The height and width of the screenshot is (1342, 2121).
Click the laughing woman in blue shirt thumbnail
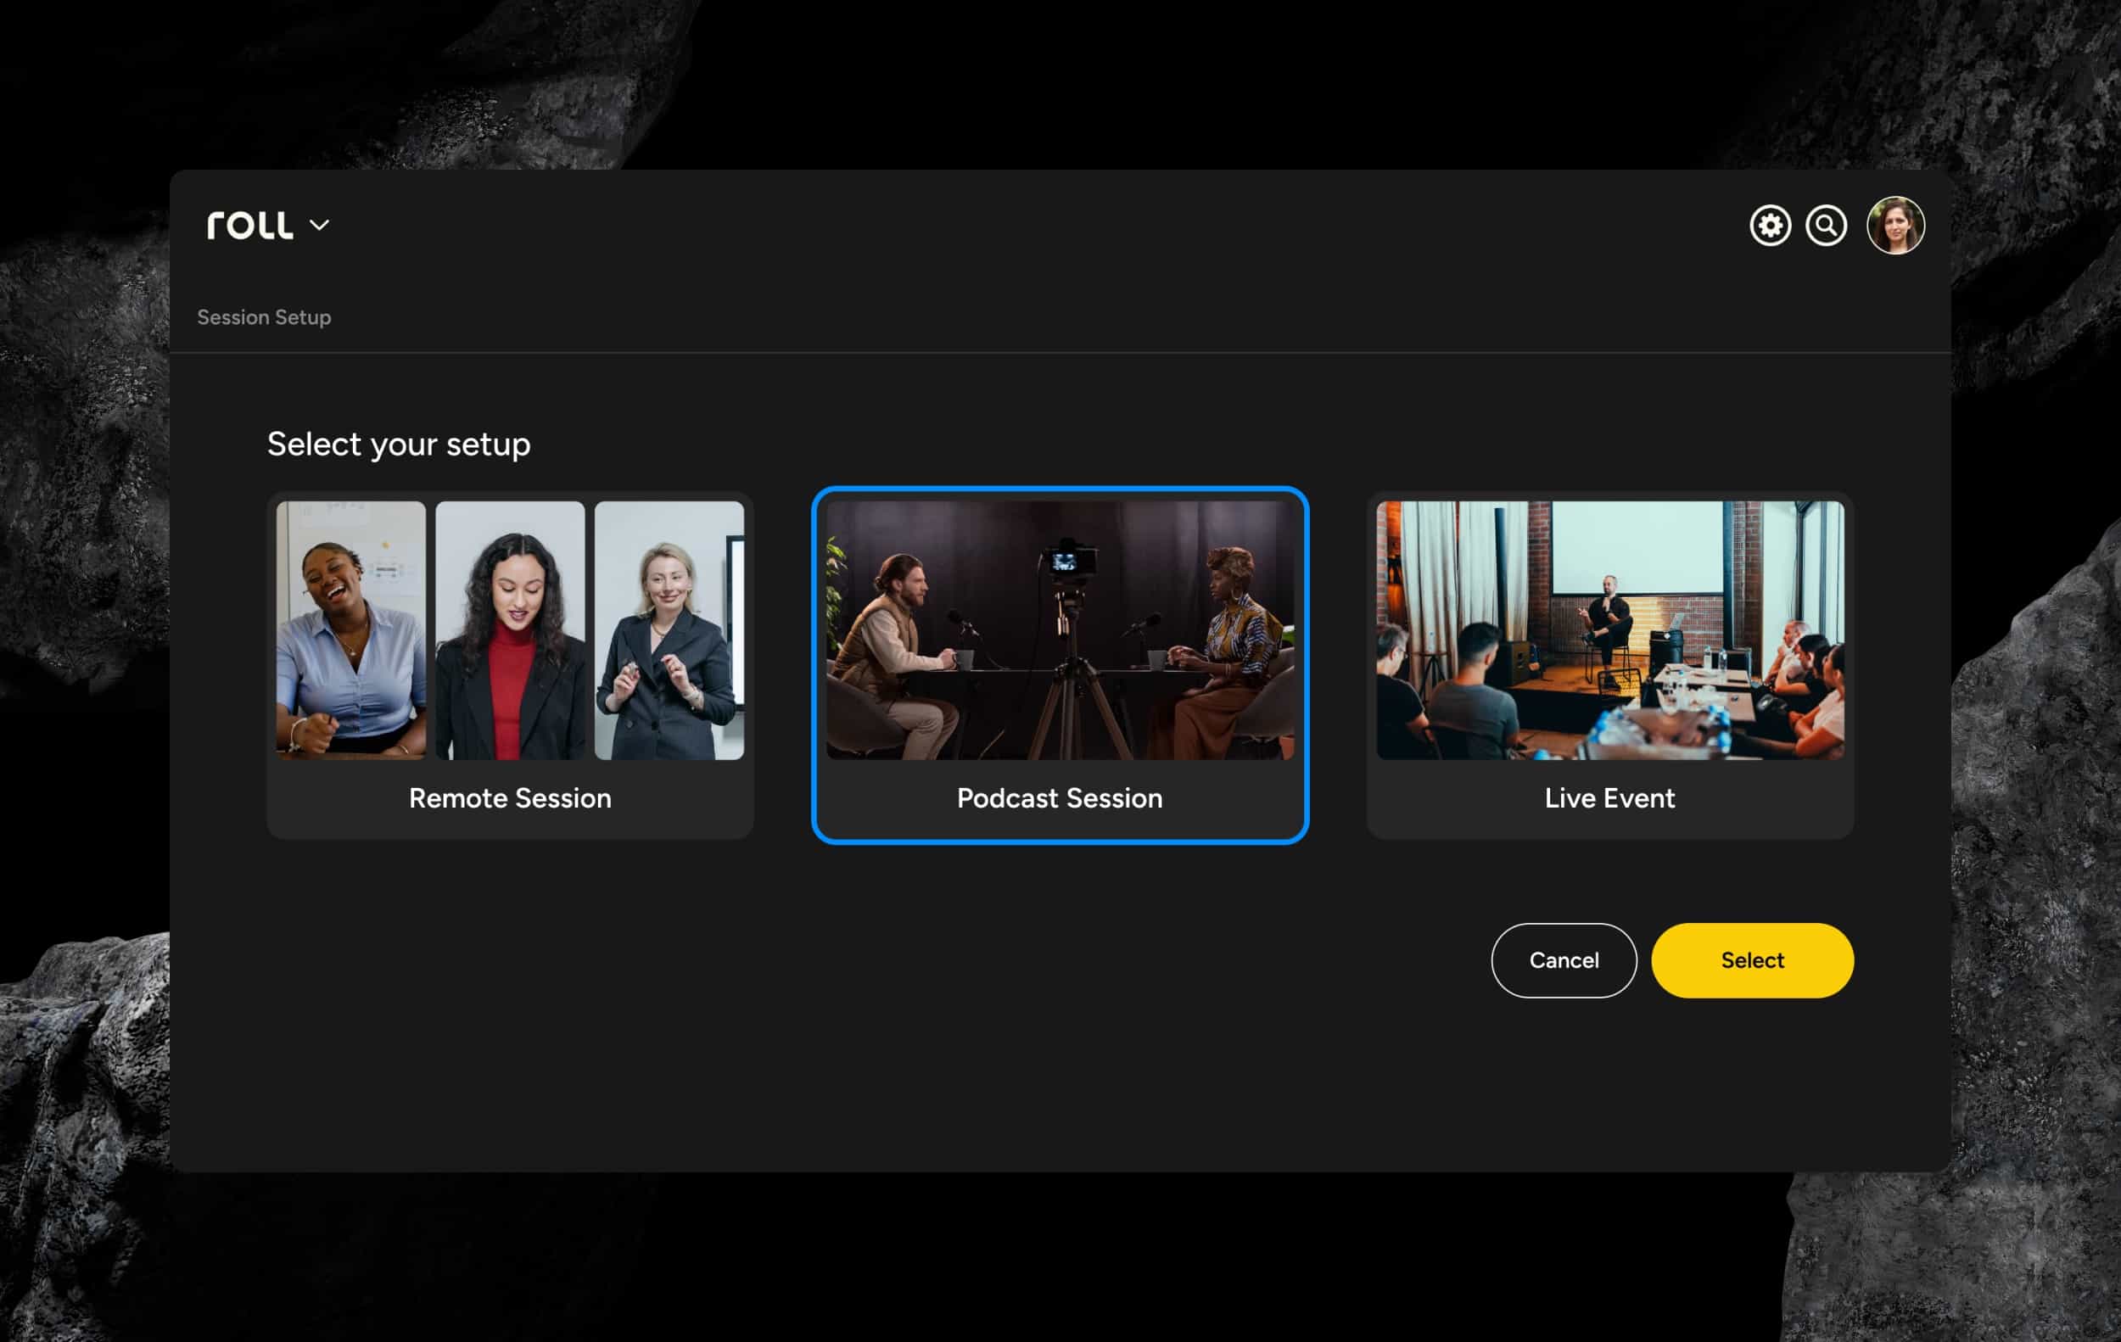click(x=350, y=629)
